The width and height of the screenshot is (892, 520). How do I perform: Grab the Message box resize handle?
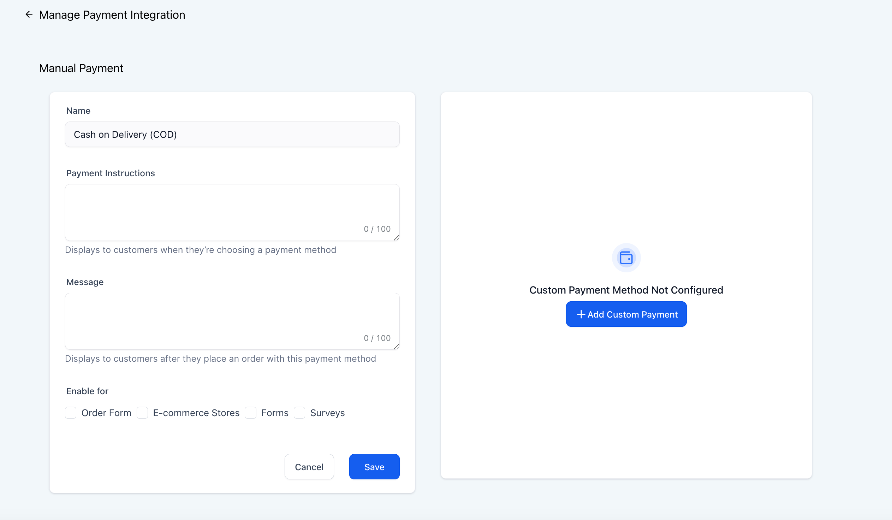pyautogui.click(x=396, y=347)
